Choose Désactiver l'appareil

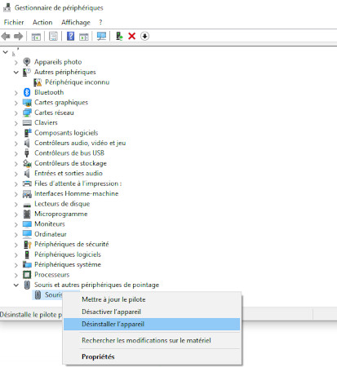click(x=152, y=312)
